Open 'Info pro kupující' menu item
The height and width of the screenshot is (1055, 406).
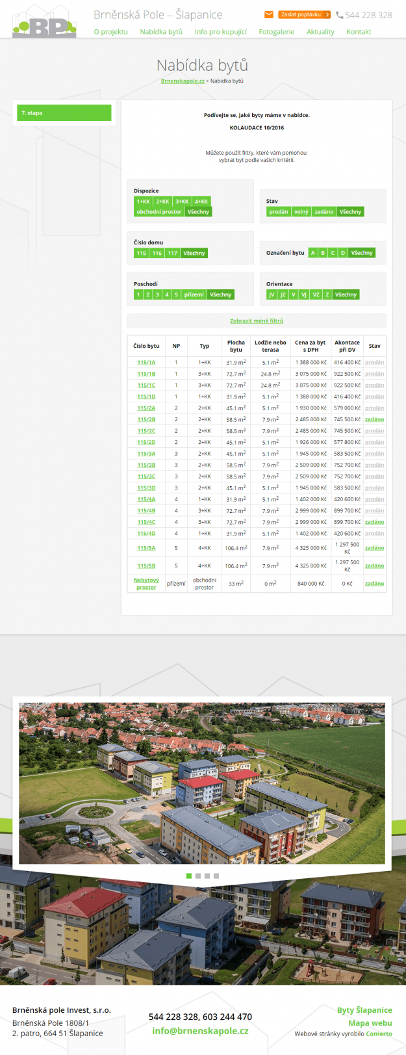[220, 31]
